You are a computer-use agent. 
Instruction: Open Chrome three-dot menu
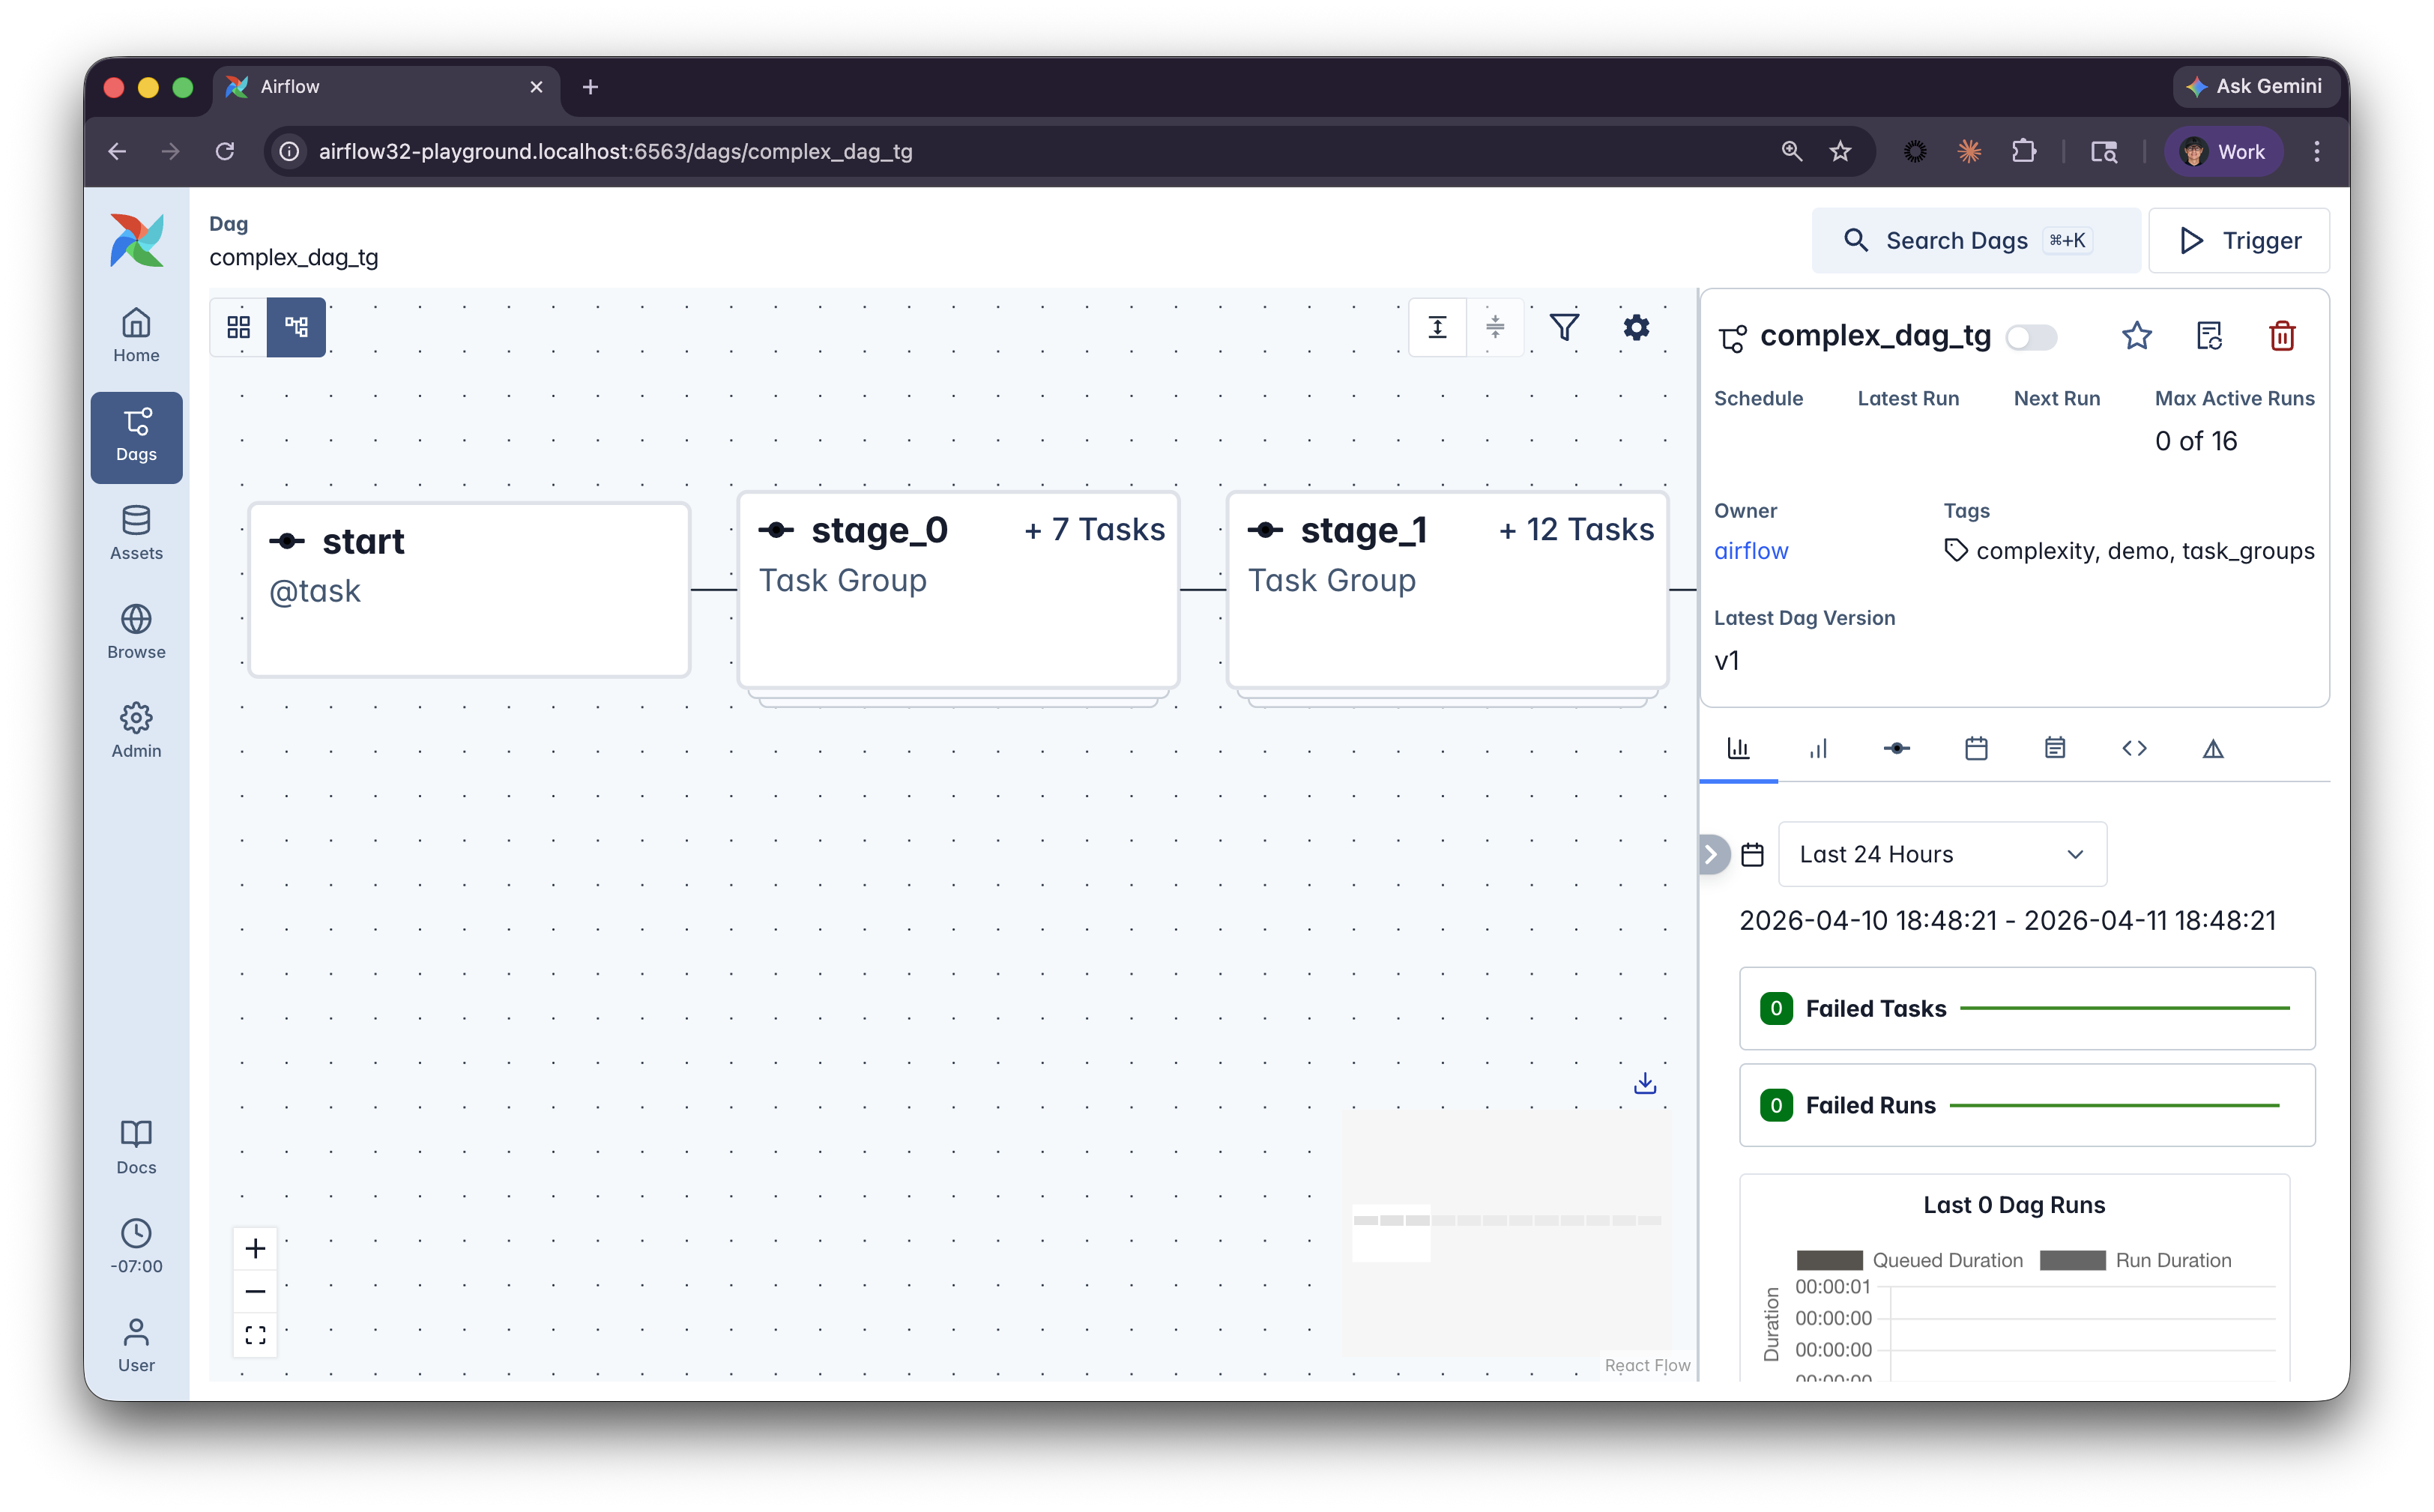point(2316,151)
